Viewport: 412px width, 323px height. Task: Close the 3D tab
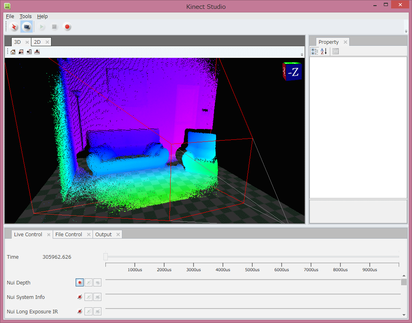pos(27,42)
